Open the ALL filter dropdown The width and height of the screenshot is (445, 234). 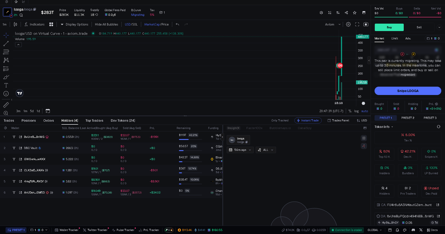(266, 150)
